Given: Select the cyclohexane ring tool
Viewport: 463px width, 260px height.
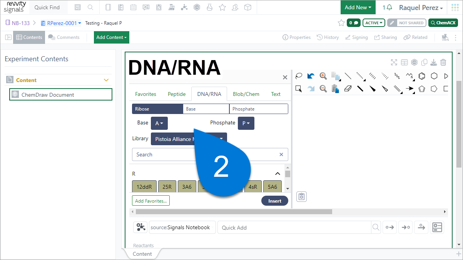Looking at the screenshot, I should (x=434, y=76).
